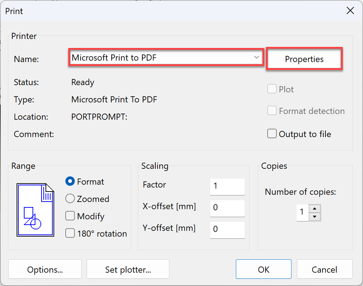This screenshot has width=363, height=286.
Task: Cancel the print dialog
Action: tap(324, 269)
